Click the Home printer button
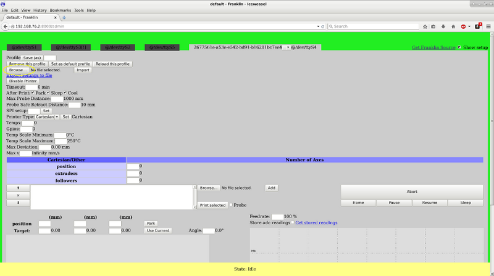Image resolution: width=494 pixels, height=276 pixels. pos(358,203)
